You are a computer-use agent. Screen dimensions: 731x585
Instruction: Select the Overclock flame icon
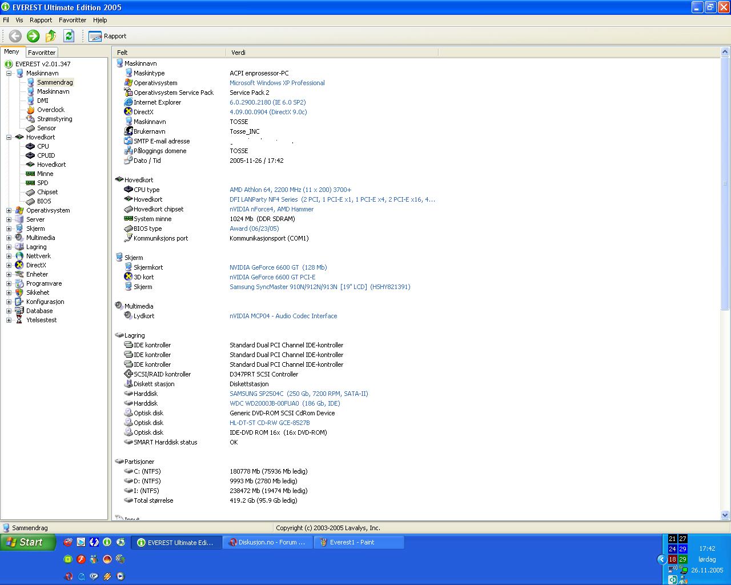[31, 110]
